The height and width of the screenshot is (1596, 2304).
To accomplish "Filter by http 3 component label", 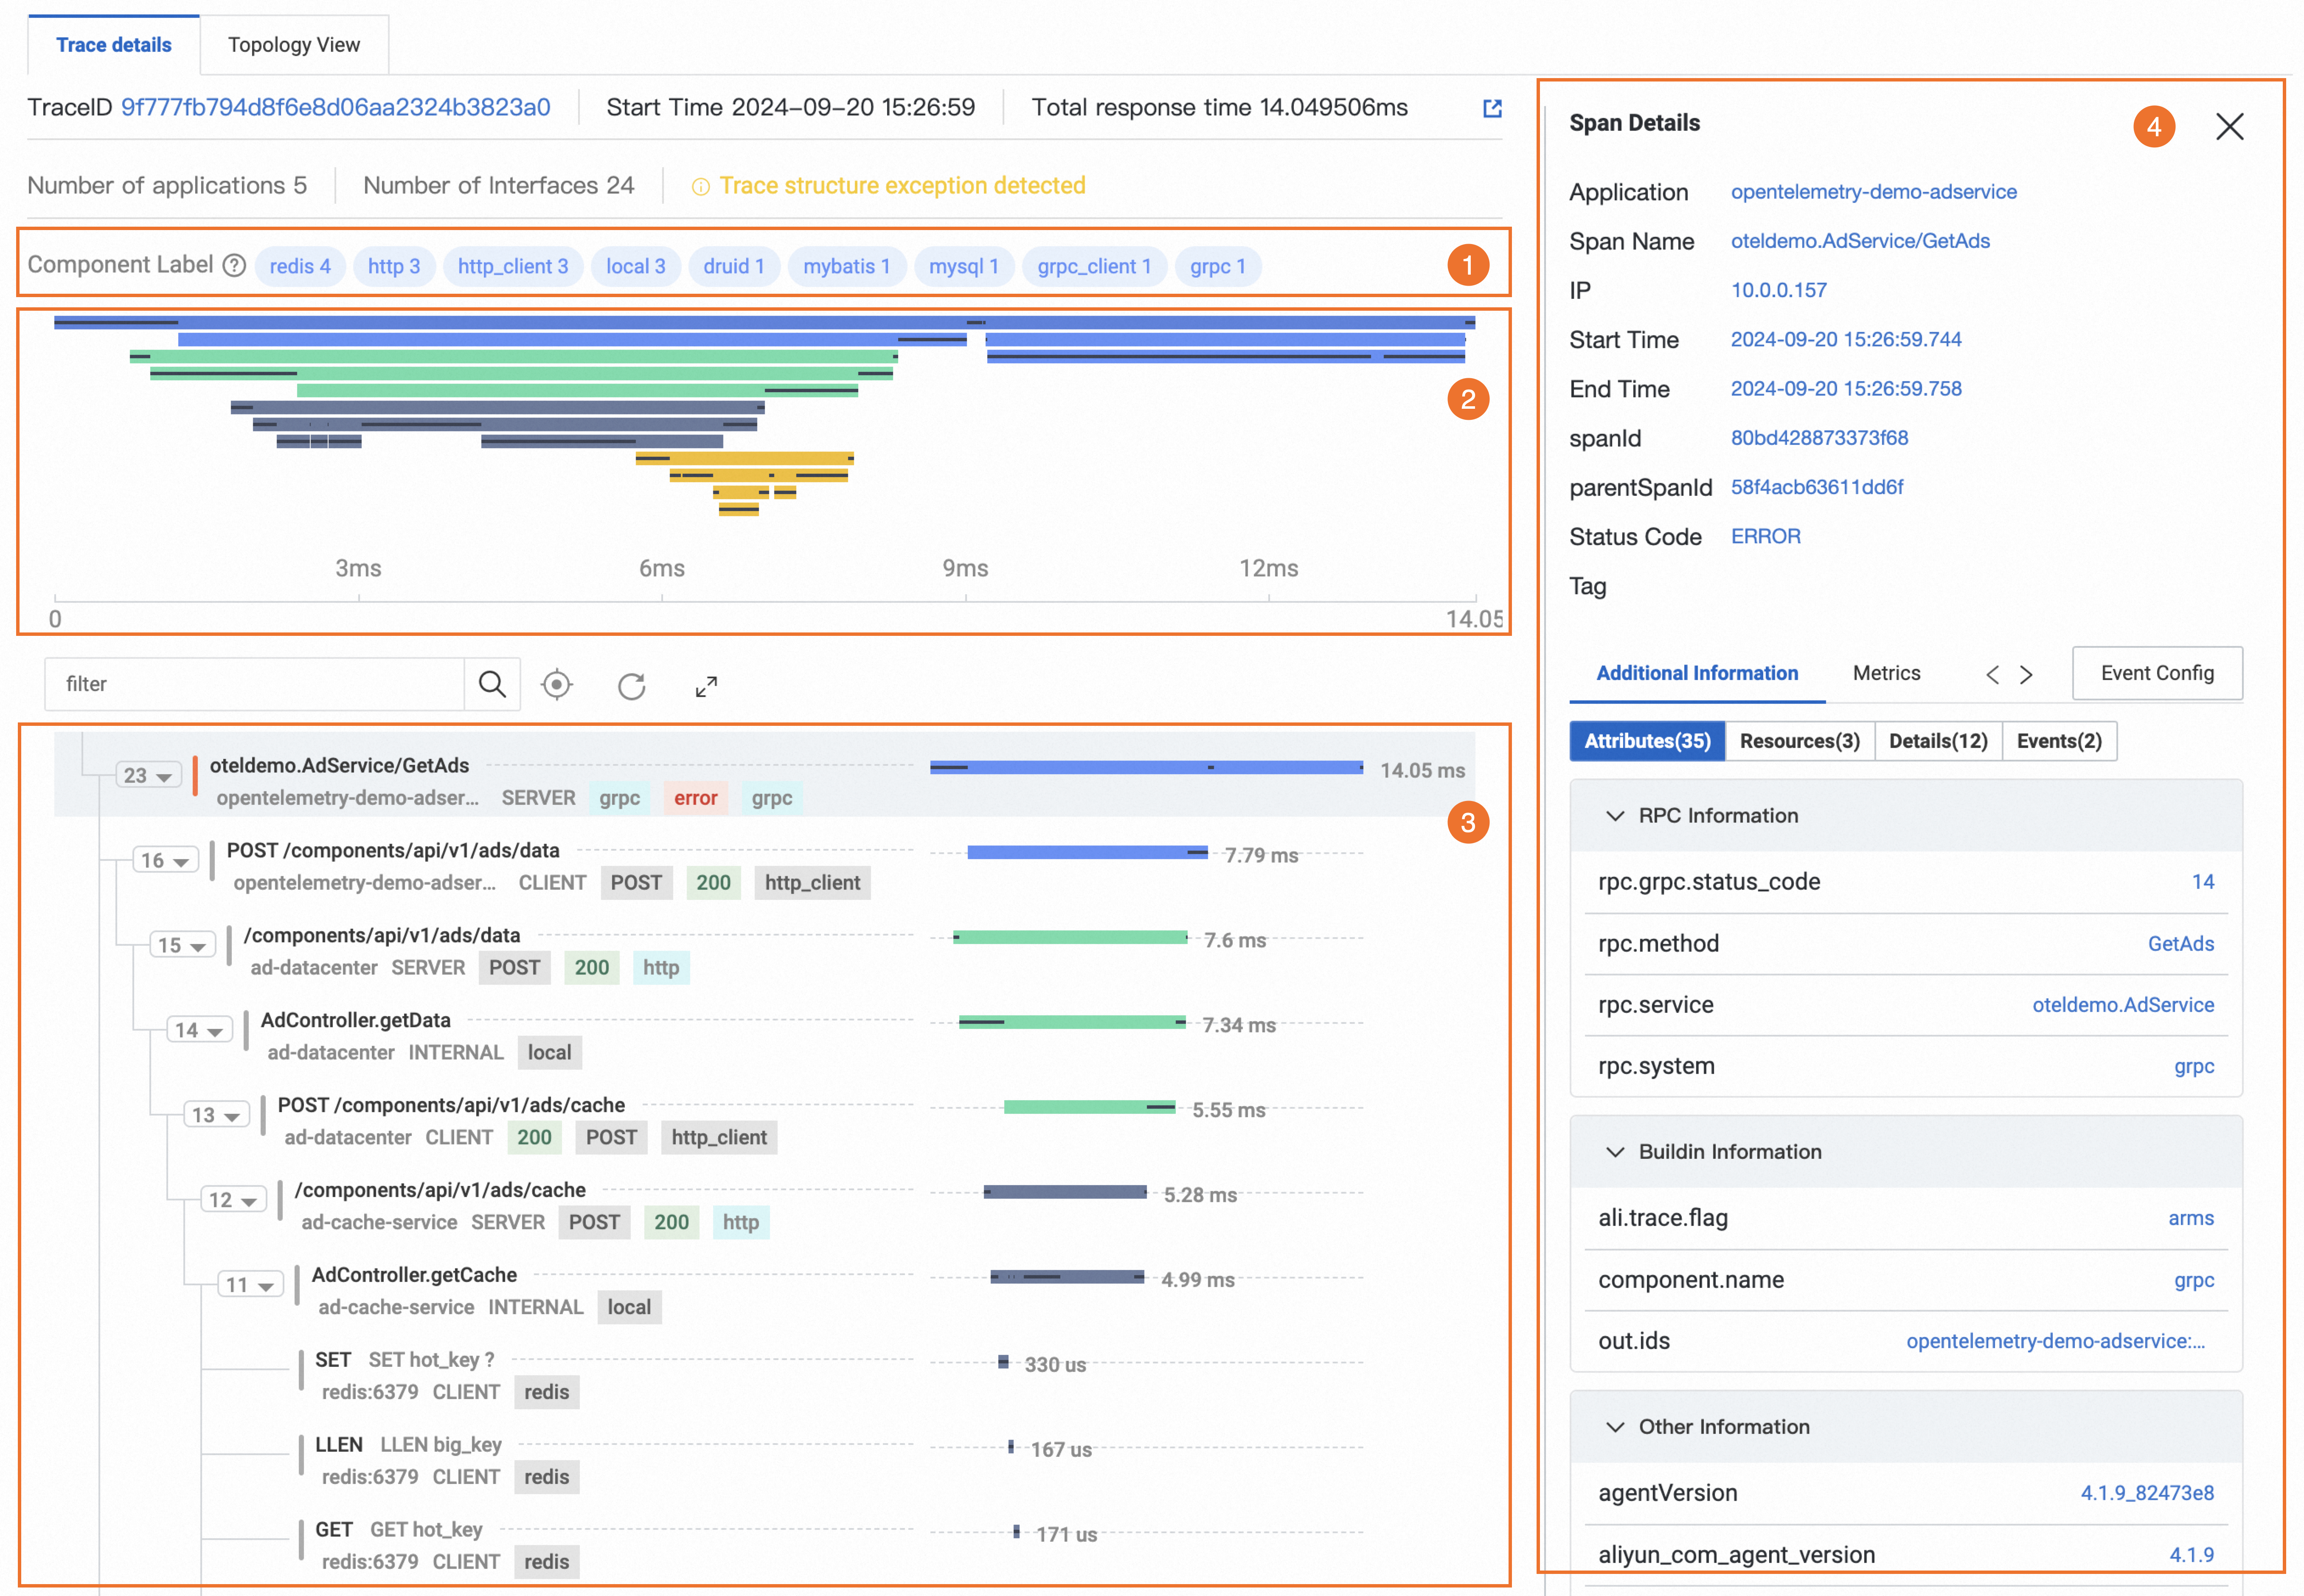I will click(x=394, y=267).
